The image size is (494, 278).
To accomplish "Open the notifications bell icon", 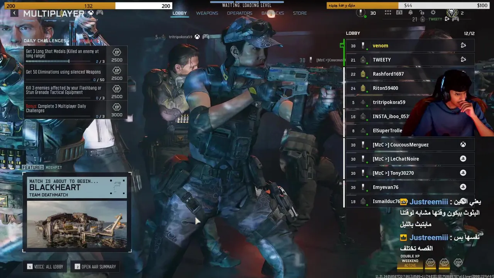I will coord(410,13).
